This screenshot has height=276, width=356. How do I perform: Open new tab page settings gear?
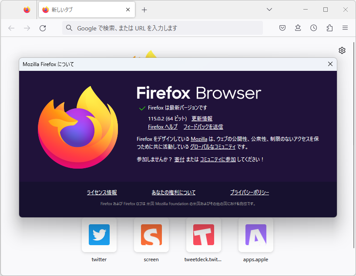[x=342, y=50]
